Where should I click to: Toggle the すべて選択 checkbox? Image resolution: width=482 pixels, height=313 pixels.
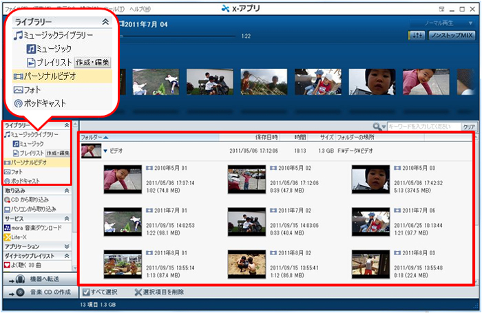(85, 293)
